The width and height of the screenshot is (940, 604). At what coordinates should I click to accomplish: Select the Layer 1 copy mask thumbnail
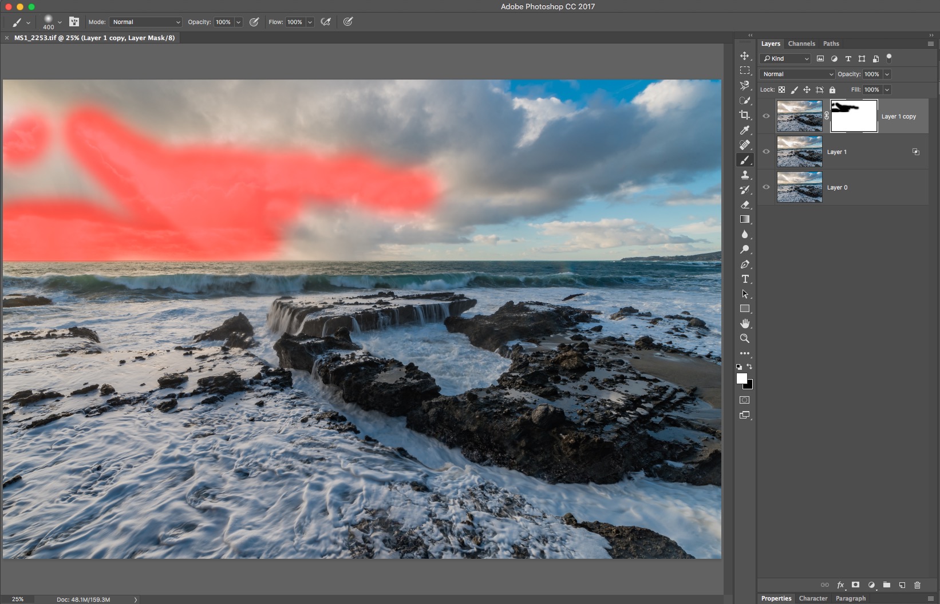click(854, 116)
